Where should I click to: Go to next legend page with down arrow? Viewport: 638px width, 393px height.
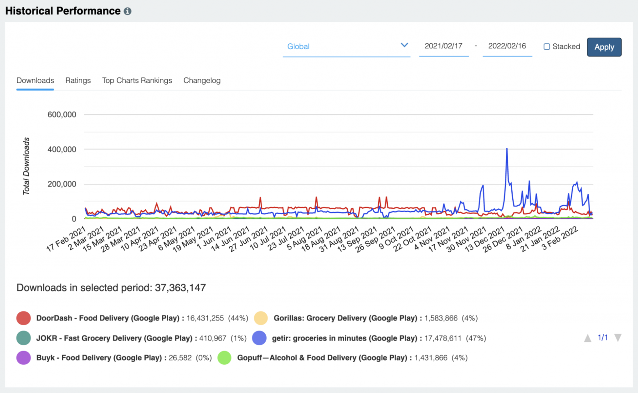pyautogui.click(x=618, y=338)
